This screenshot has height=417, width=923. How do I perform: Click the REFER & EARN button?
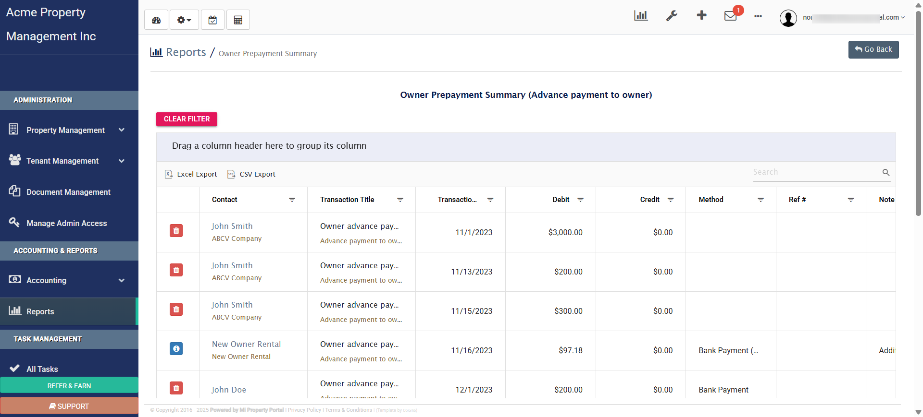tap(69, 386)
